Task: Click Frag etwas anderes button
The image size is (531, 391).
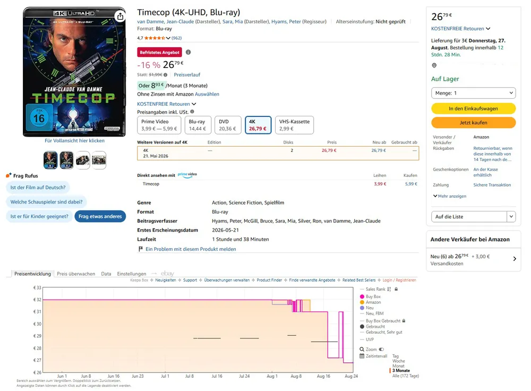Action: point(100,216)
